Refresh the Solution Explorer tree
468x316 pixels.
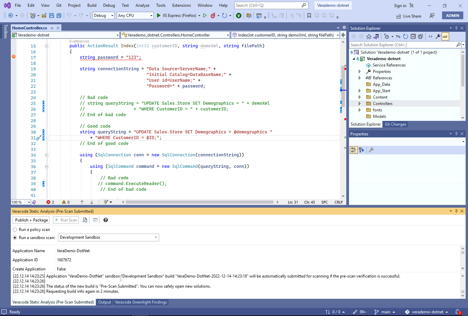pos(406,36)
